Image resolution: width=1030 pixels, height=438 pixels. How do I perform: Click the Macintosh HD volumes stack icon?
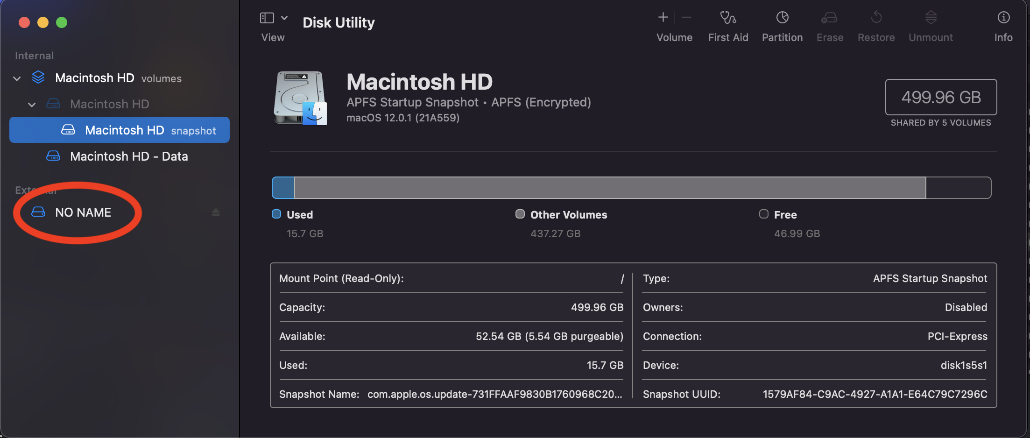point(38,77)
